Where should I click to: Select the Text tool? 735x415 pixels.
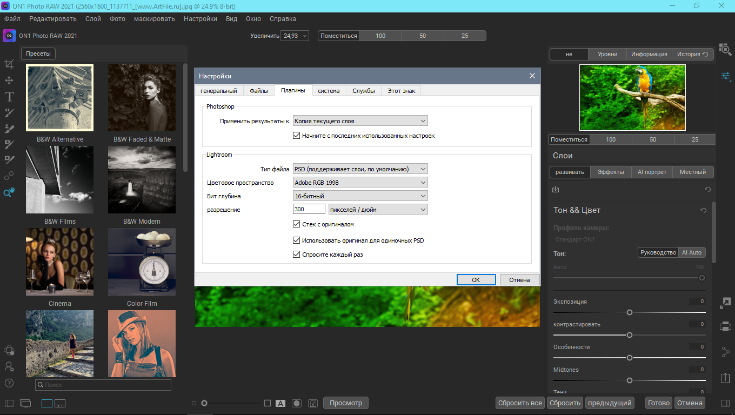(x=9, y=97)
